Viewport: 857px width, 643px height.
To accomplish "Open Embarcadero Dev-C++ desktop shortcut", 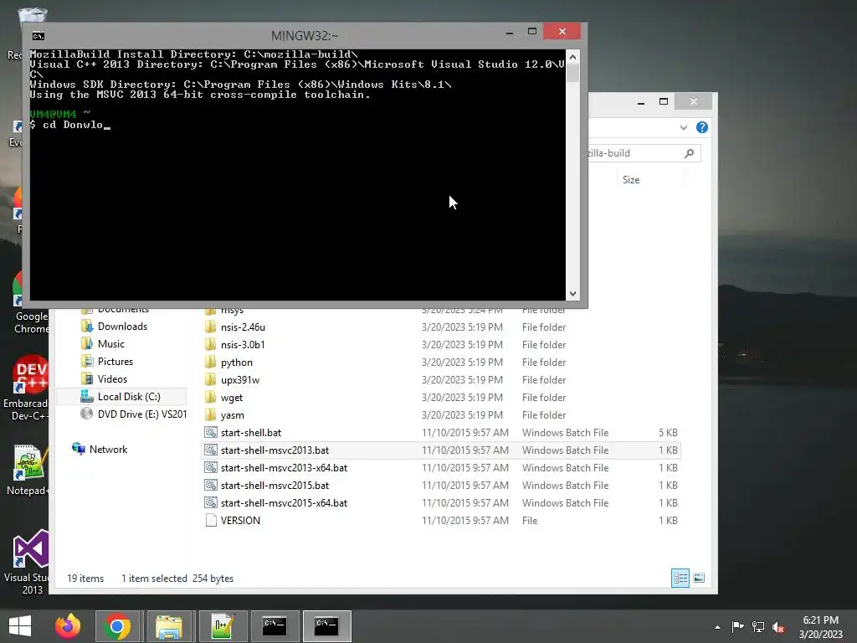I will 28,388.
